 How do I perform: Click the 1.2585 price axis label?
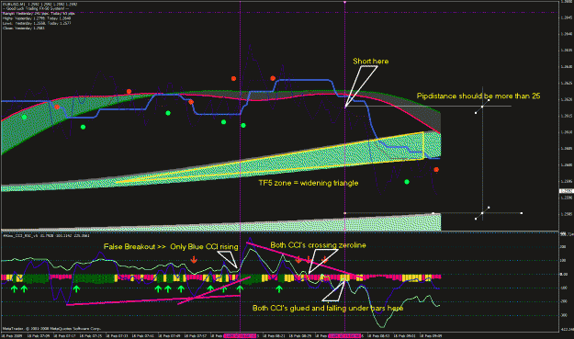(x=567, y=214)
